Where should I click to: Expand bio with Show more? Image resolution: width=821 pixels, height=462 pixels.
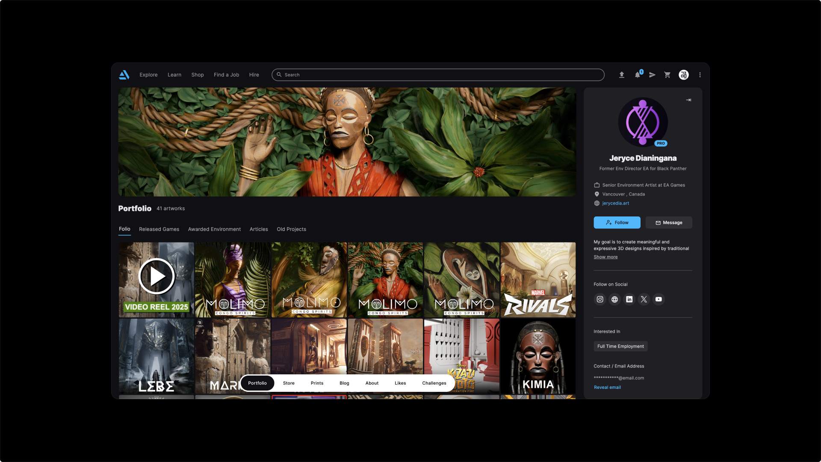click(x=605, y=257)
